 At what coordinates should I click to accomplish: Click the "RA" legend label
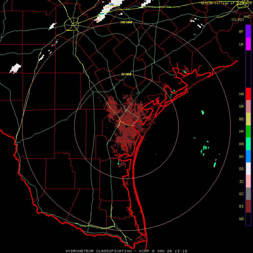[241, 144]
